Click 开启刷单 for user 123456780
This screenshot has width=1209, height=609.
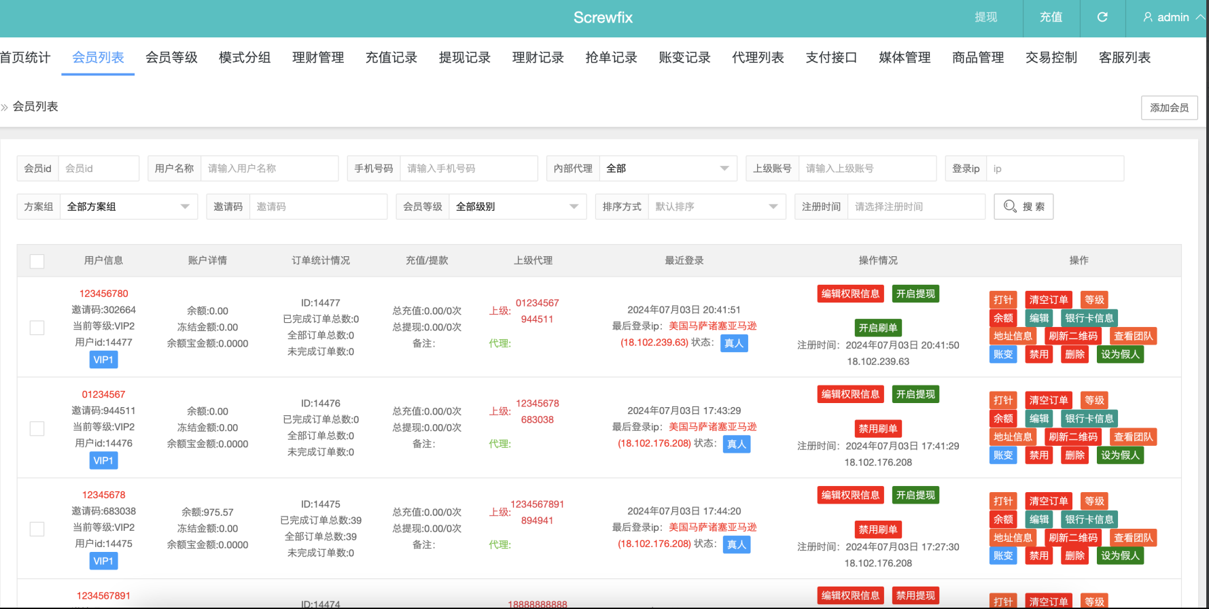pyautogui.click(x=878, y=328)
